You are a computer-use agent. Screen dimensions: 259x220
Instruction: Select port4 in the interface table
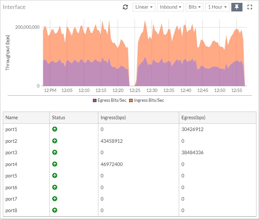click(11, 164)
